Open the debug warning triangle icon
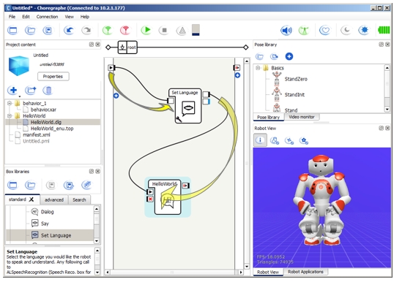 tap(182, 31)
